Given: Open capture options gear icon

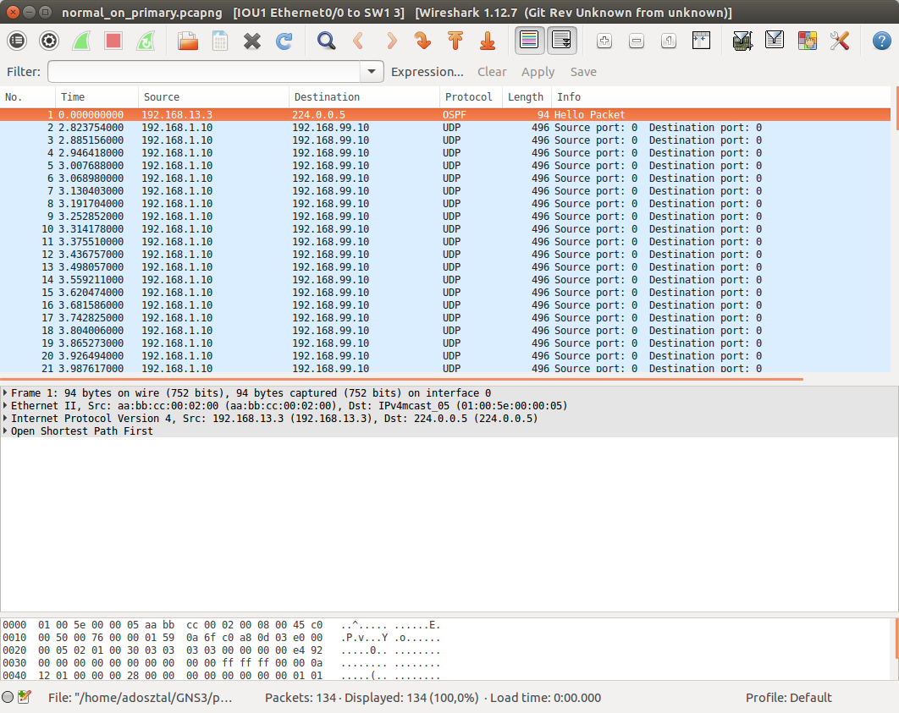Looking at the screenshot, I should (x=49, y=41).
